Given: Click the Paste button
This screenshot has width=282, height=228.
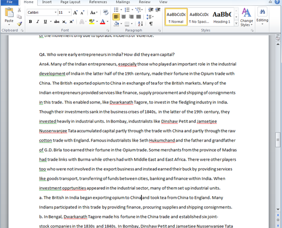Looking at the screenshot, I should tap(9, 16).
